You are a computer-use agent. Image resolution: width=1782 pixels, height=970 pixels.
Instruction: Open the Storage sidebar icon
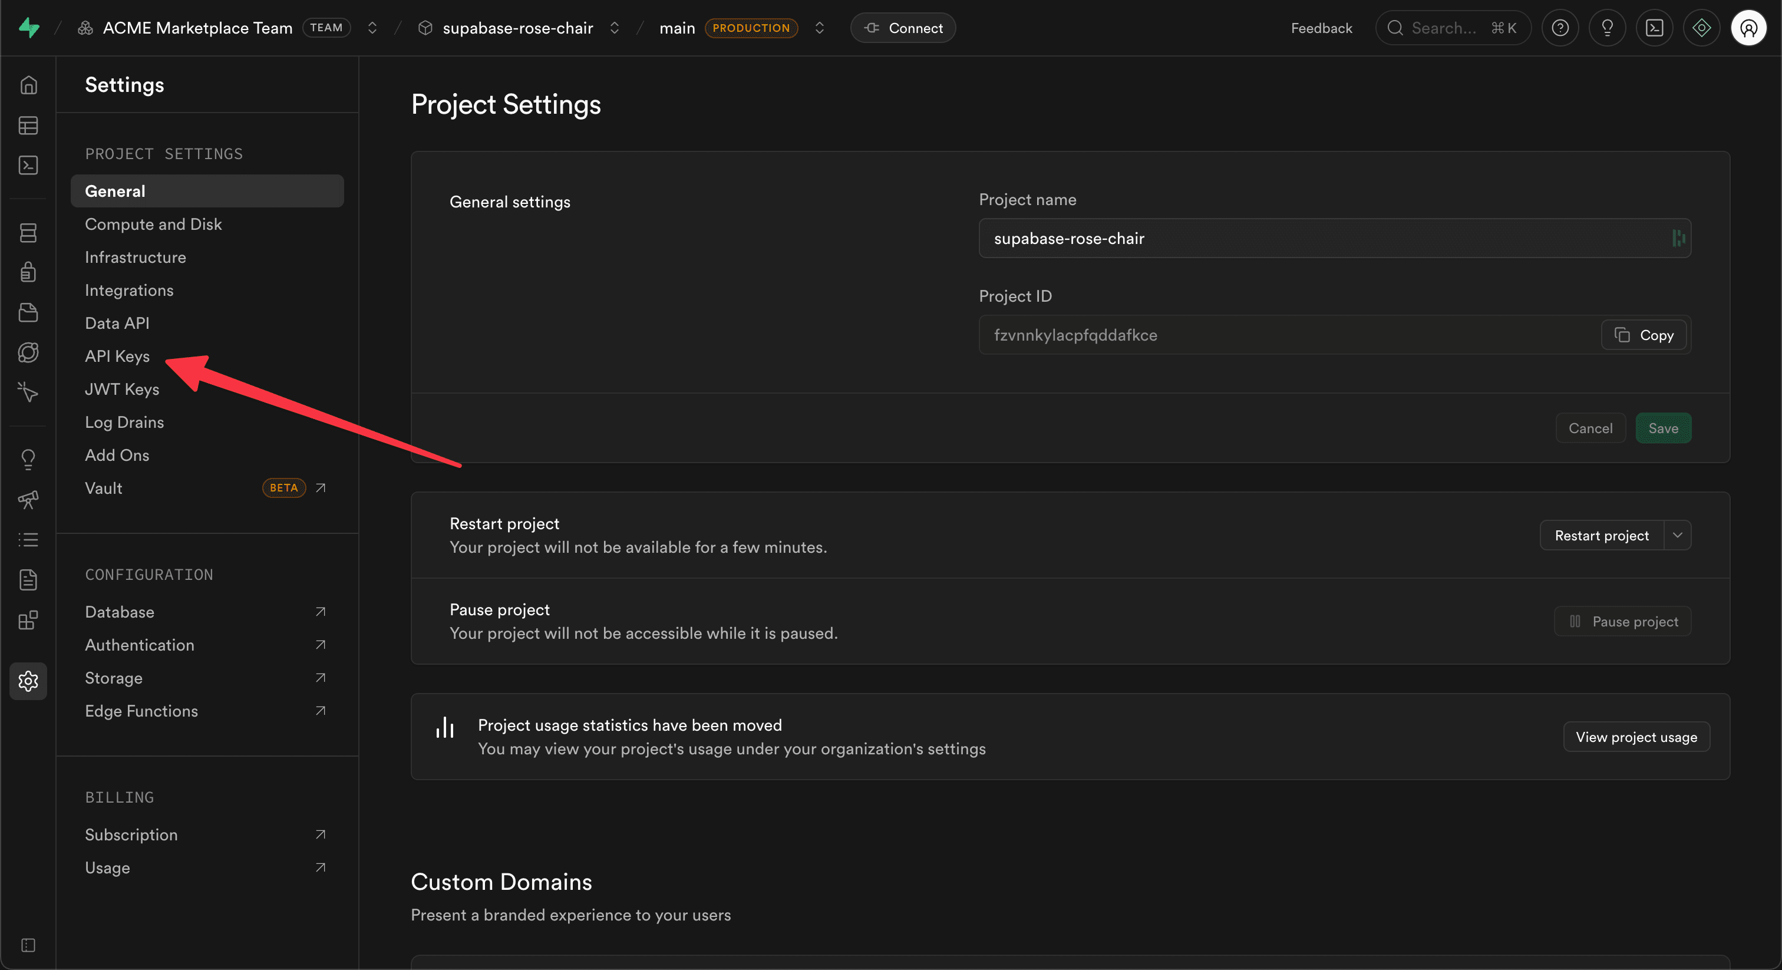pyautogui.click(x=28, y=313)
